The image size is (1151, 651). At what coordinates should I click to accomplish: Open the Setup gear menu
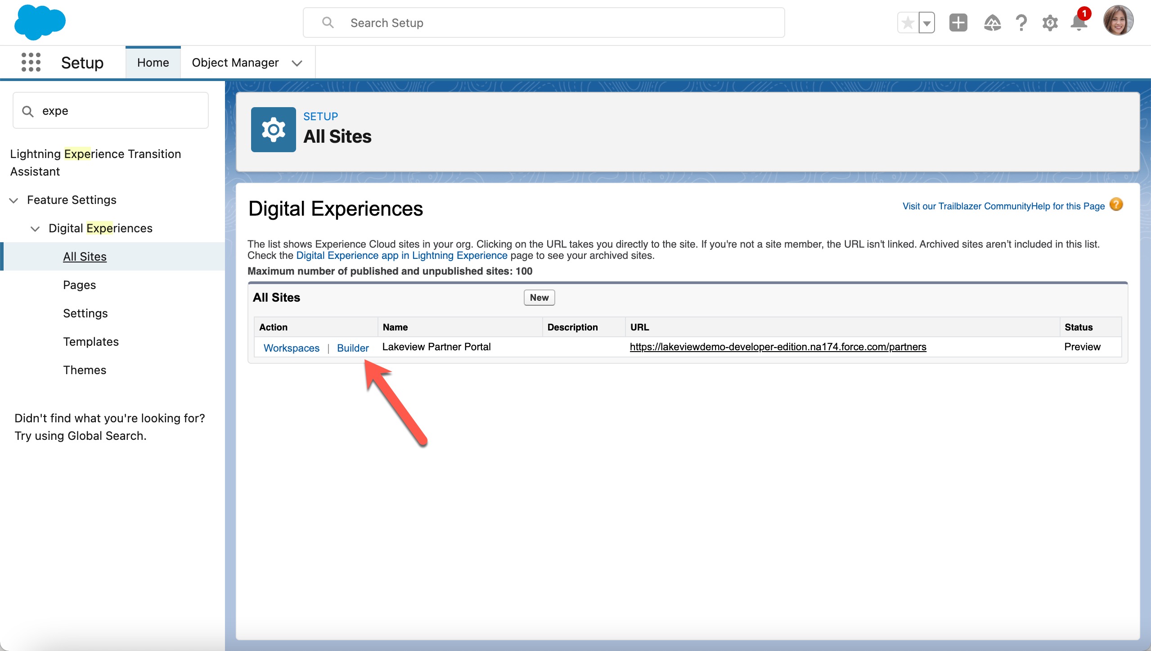(1050, 23)
